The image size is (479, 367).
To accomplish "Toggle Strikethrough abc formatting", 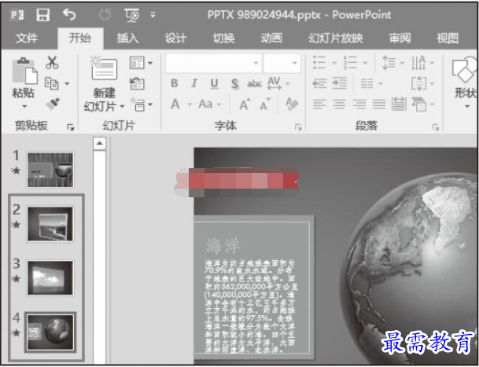I will click(255, 83).
